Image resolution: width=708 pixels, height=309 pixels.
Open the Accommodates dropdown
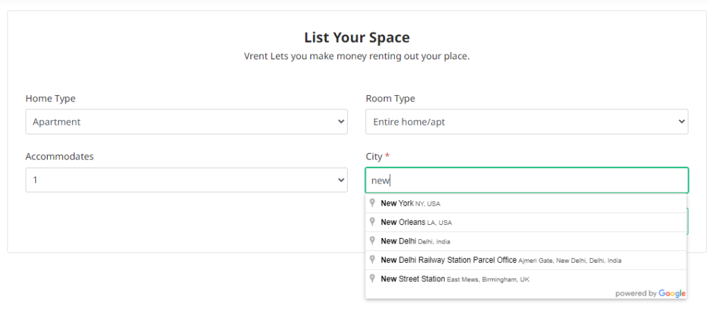(186, 180)
